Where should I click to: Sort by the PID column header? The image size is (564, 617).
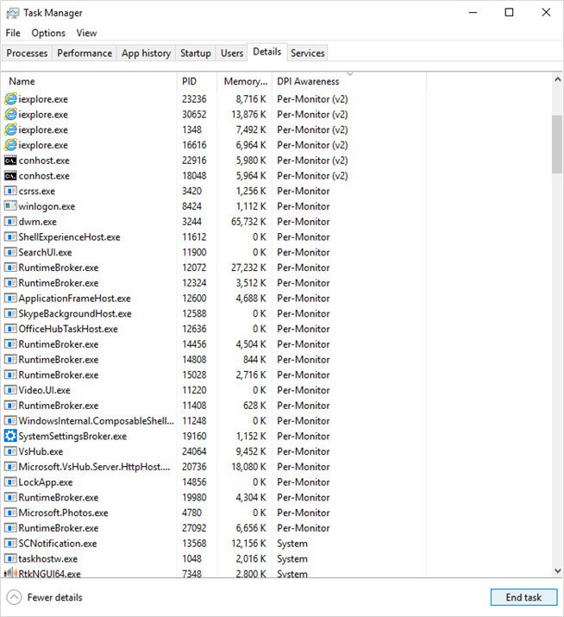[x=197, y=81]
